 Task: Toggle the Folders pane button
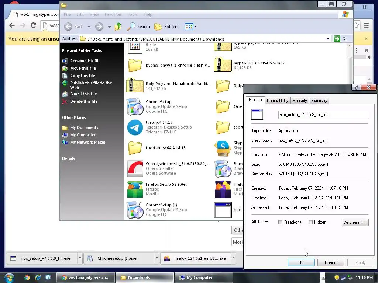(x=166, y=27)
